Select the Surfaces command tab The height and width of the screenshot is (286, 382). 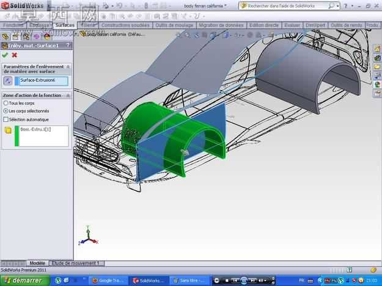pos(65,25)
